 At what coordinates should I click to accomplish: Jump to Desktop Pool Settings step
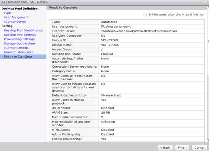(x=20, y=35)
